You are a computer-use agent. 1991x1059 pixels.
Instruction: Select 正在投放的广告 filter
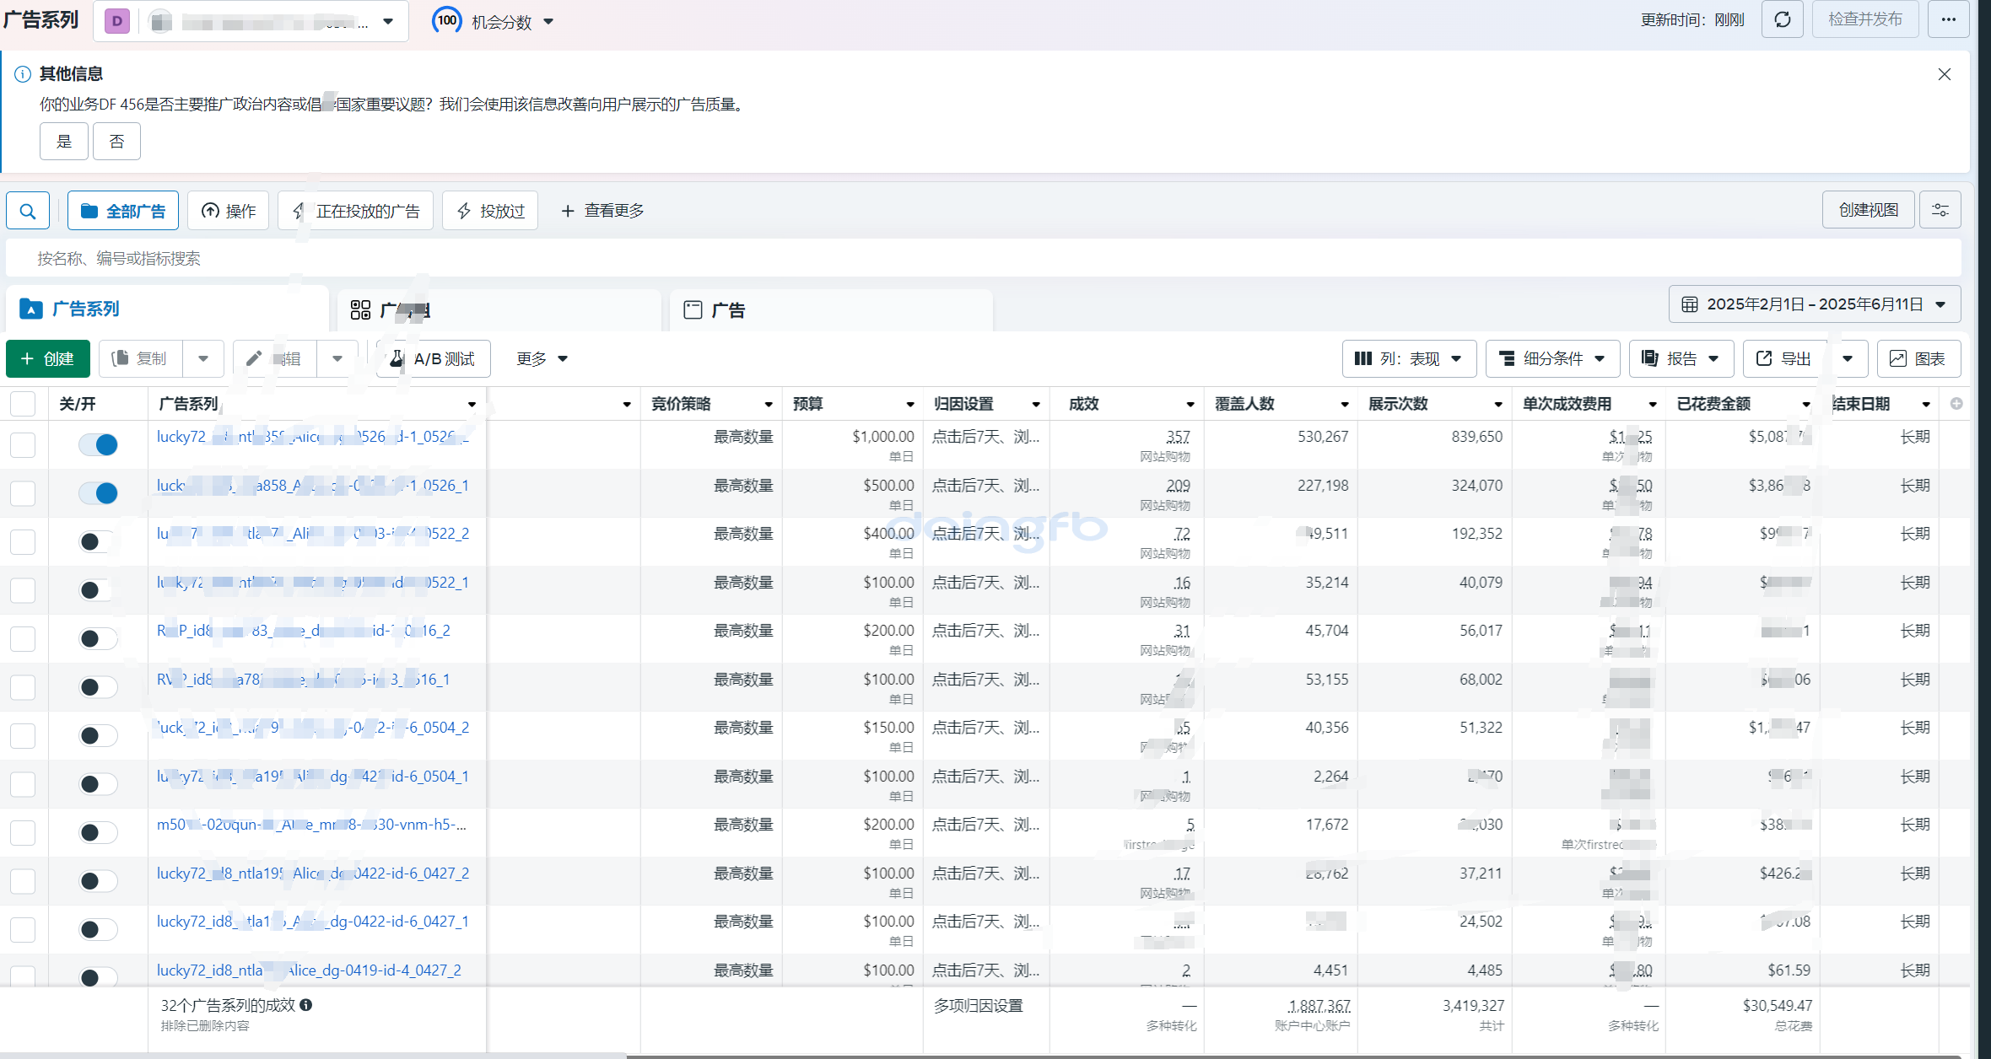[x=355, y=211]
